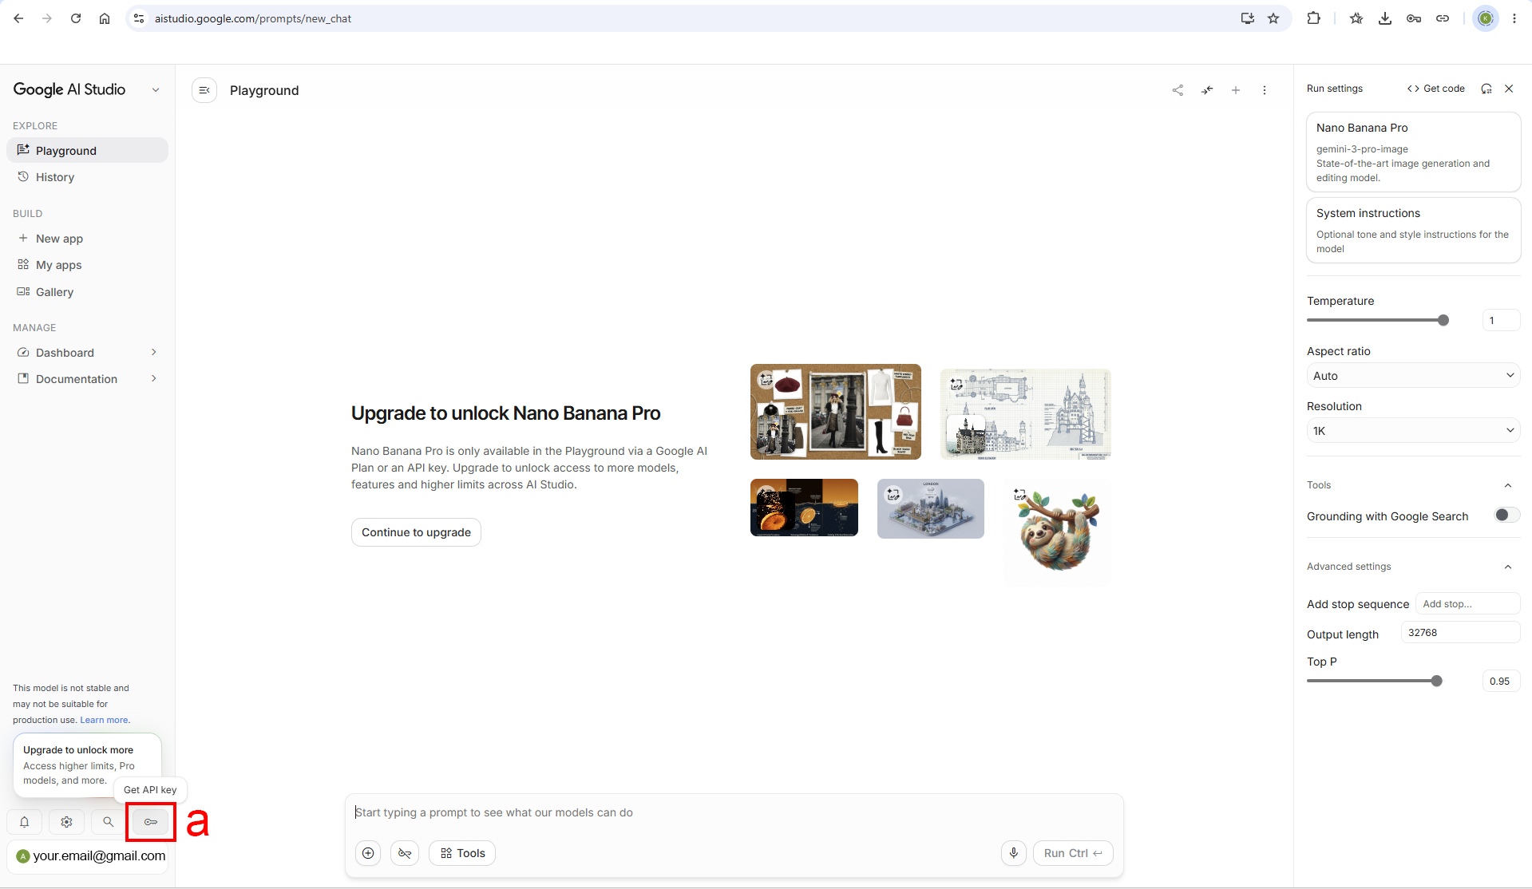The height and width of the screenshot is (889, 1532).
Task: Select New app under Build
Action: click(87, 239)
